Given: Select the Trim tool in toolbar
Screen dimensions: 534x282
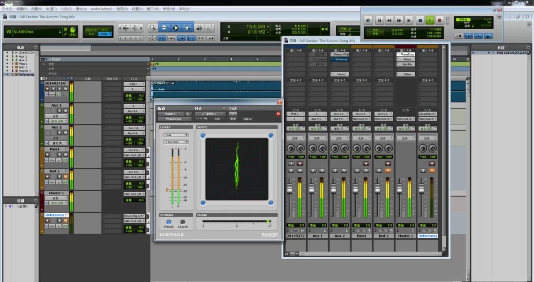Looking at the screenshot, I should 164,28.
